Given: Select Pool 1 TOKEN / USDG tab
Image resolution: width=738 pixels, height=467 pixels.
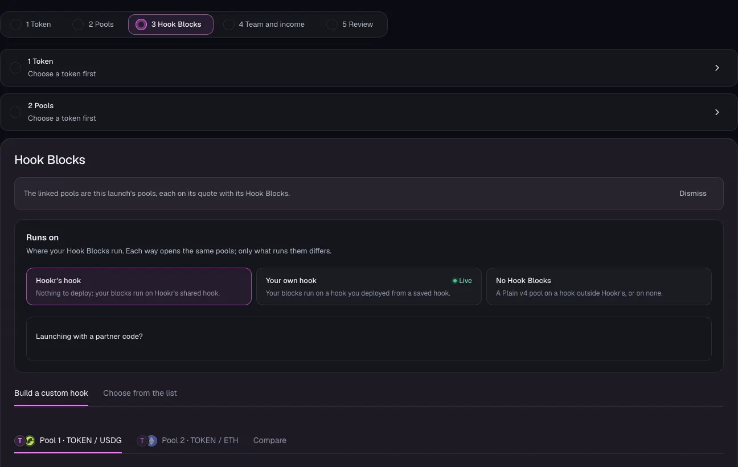Looking at the screenshot, I should [x=68, y=440].
